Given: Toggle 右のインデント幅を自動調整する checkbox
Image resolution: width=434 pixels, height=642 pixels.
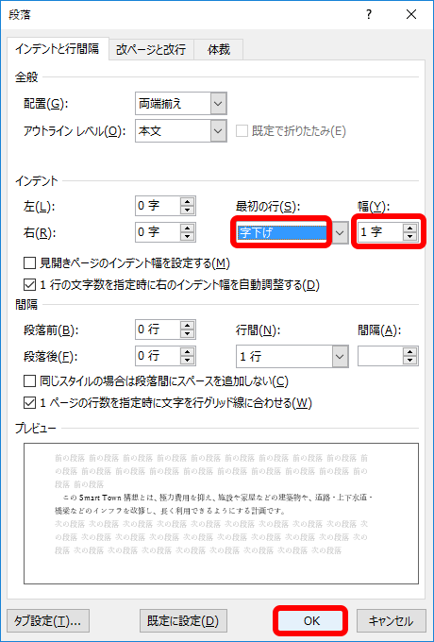Looking at the screenshot, I should point(30,284).
